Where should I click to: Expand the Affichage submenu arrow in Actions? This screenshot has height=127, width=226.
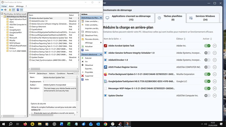click(101, 43)
